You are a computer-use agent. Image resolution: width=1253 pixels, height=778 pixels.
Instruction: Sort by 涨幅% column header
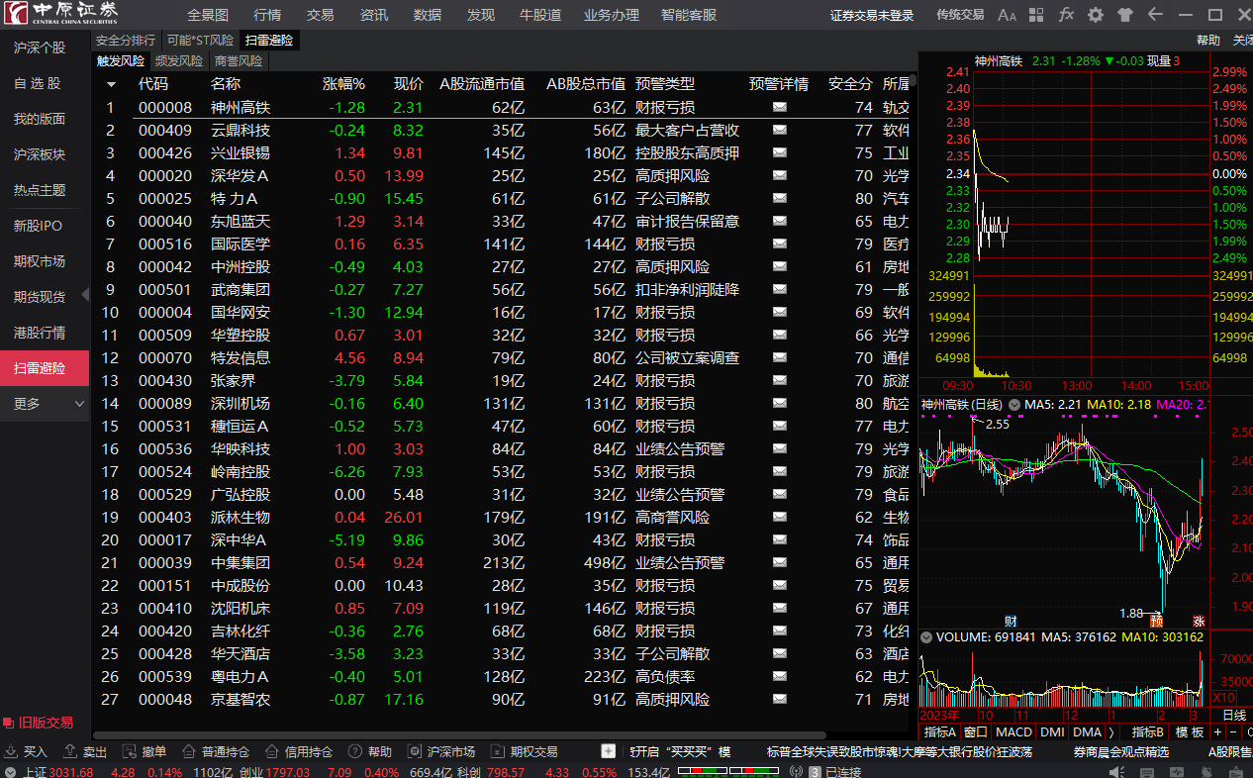tap(344, 84)
